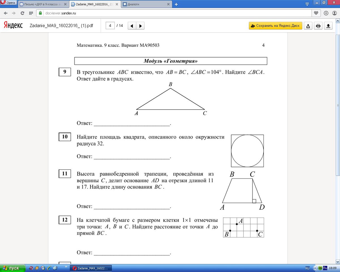Click the page number field showing 4

pos(110,25)
